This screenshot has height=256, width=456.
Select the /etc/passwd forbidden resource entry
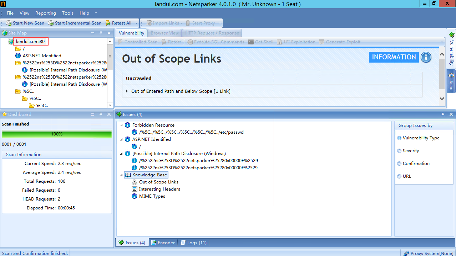tap(191, 132)
